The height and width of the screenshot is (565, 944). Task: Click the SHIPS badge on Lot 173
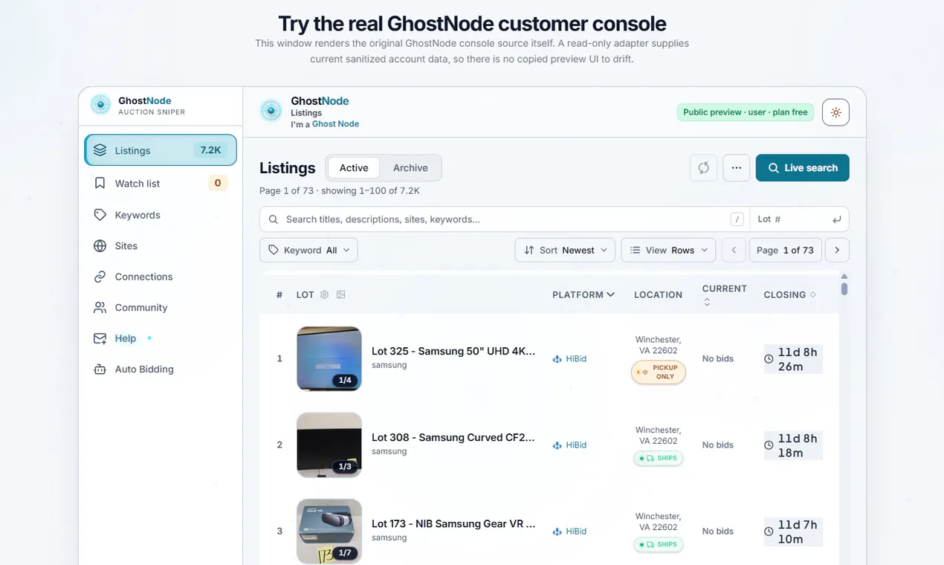tap(659, 544)
